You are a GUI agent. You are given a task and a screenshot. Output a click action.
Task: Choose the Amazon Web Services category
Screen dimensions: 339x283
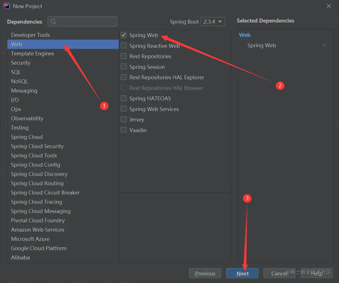pos(63,230)
